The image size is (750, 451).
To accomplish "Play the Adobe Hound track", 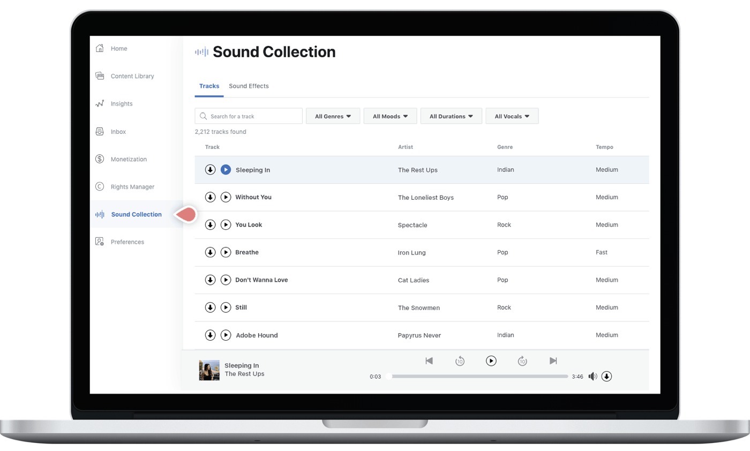I will (226, 335).
